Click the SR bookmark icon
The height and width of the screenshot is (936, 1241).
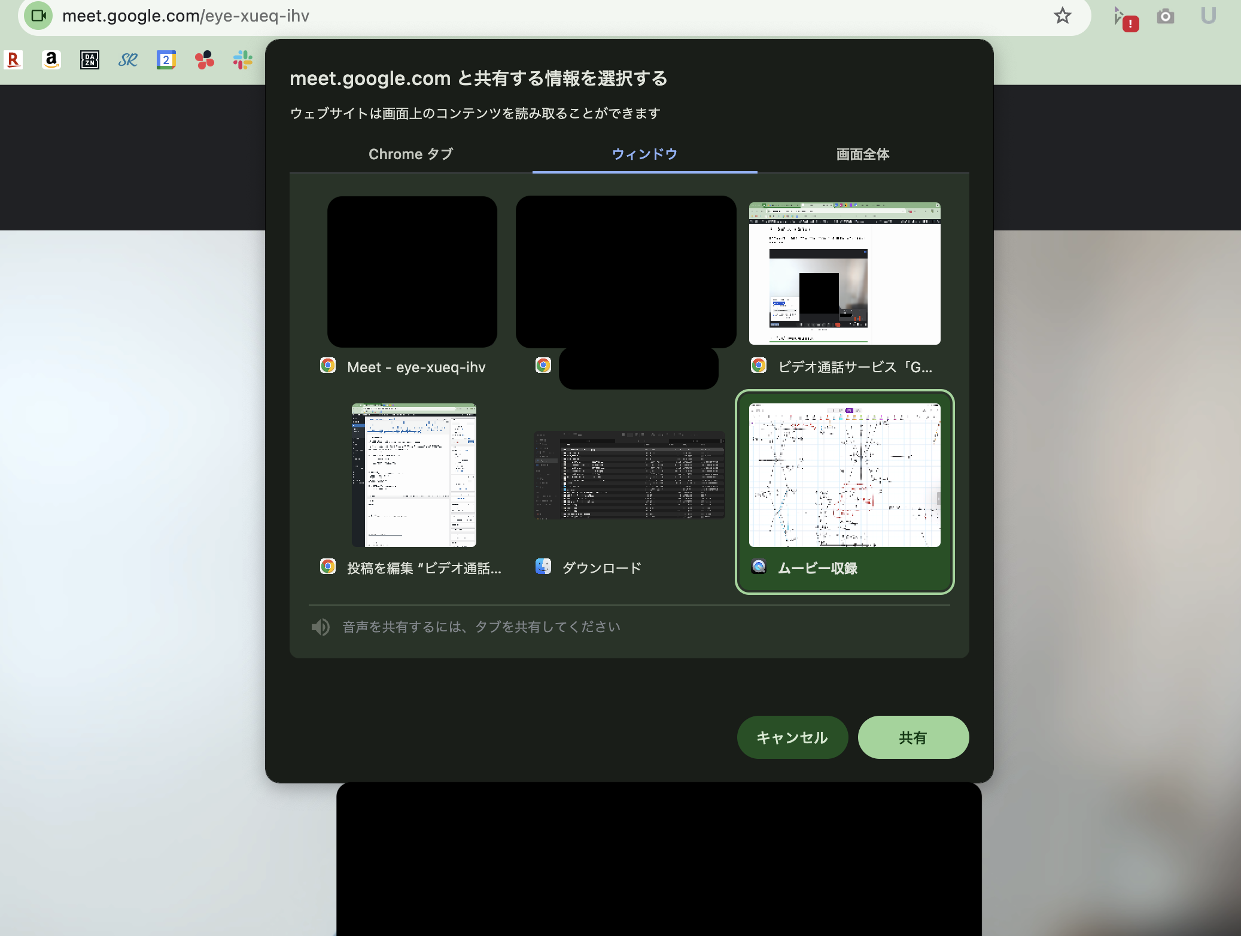(128, 60)
